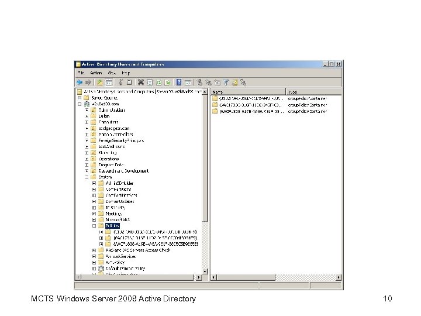421x316 pixels.
Task: Click the Create New Group icon
Action: click(208, 83)
